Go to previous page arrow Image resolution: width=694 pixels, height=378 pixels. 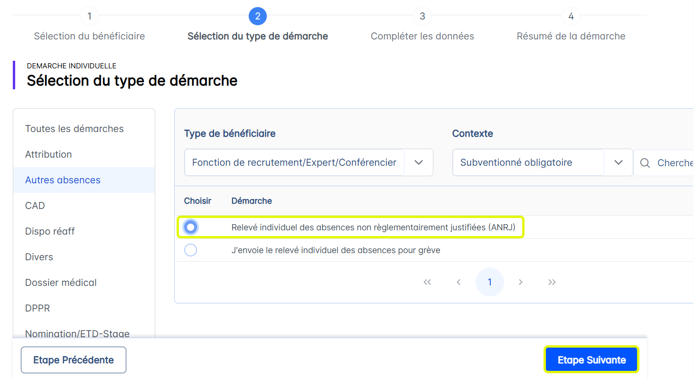459,282
